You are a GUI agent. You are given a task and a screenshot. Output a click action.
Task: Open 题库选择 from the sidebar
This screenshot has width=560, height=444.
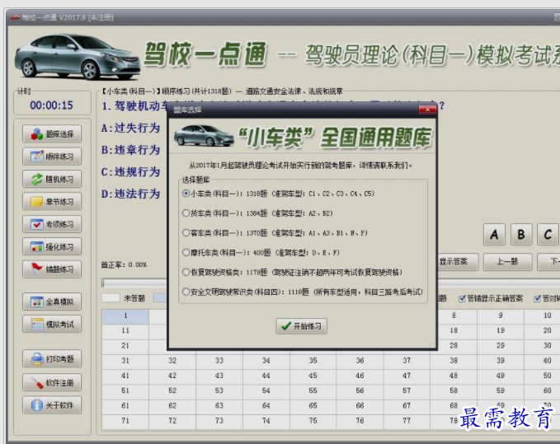pyautogui.click(x=52, y=134)
